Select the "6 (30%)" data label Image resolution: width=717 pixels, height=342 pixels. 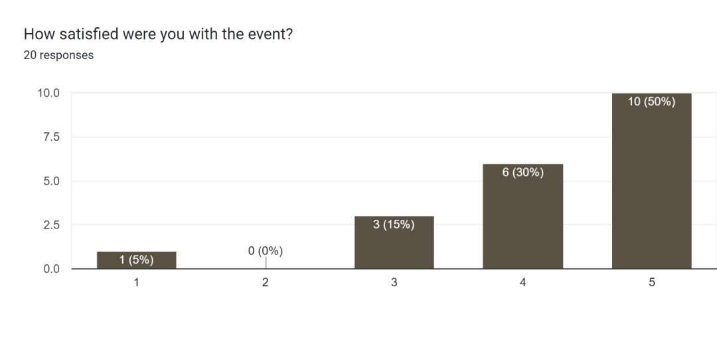tap(522, 172)
